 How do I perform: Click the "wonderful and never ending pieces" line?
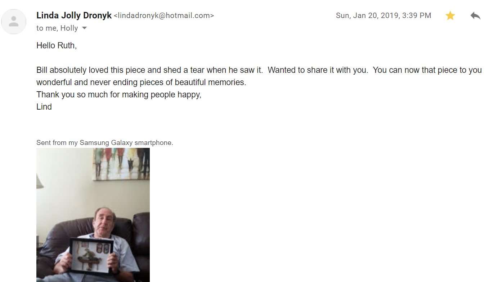(x=141, y=82)
